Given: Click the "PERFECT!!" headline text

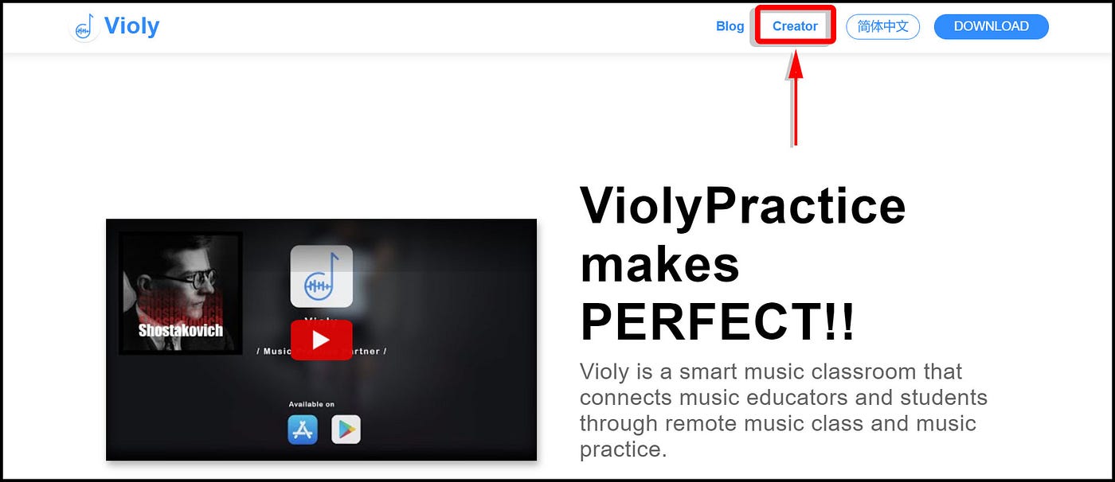Looking at the screenshot, I should click(x=718, y=322).
